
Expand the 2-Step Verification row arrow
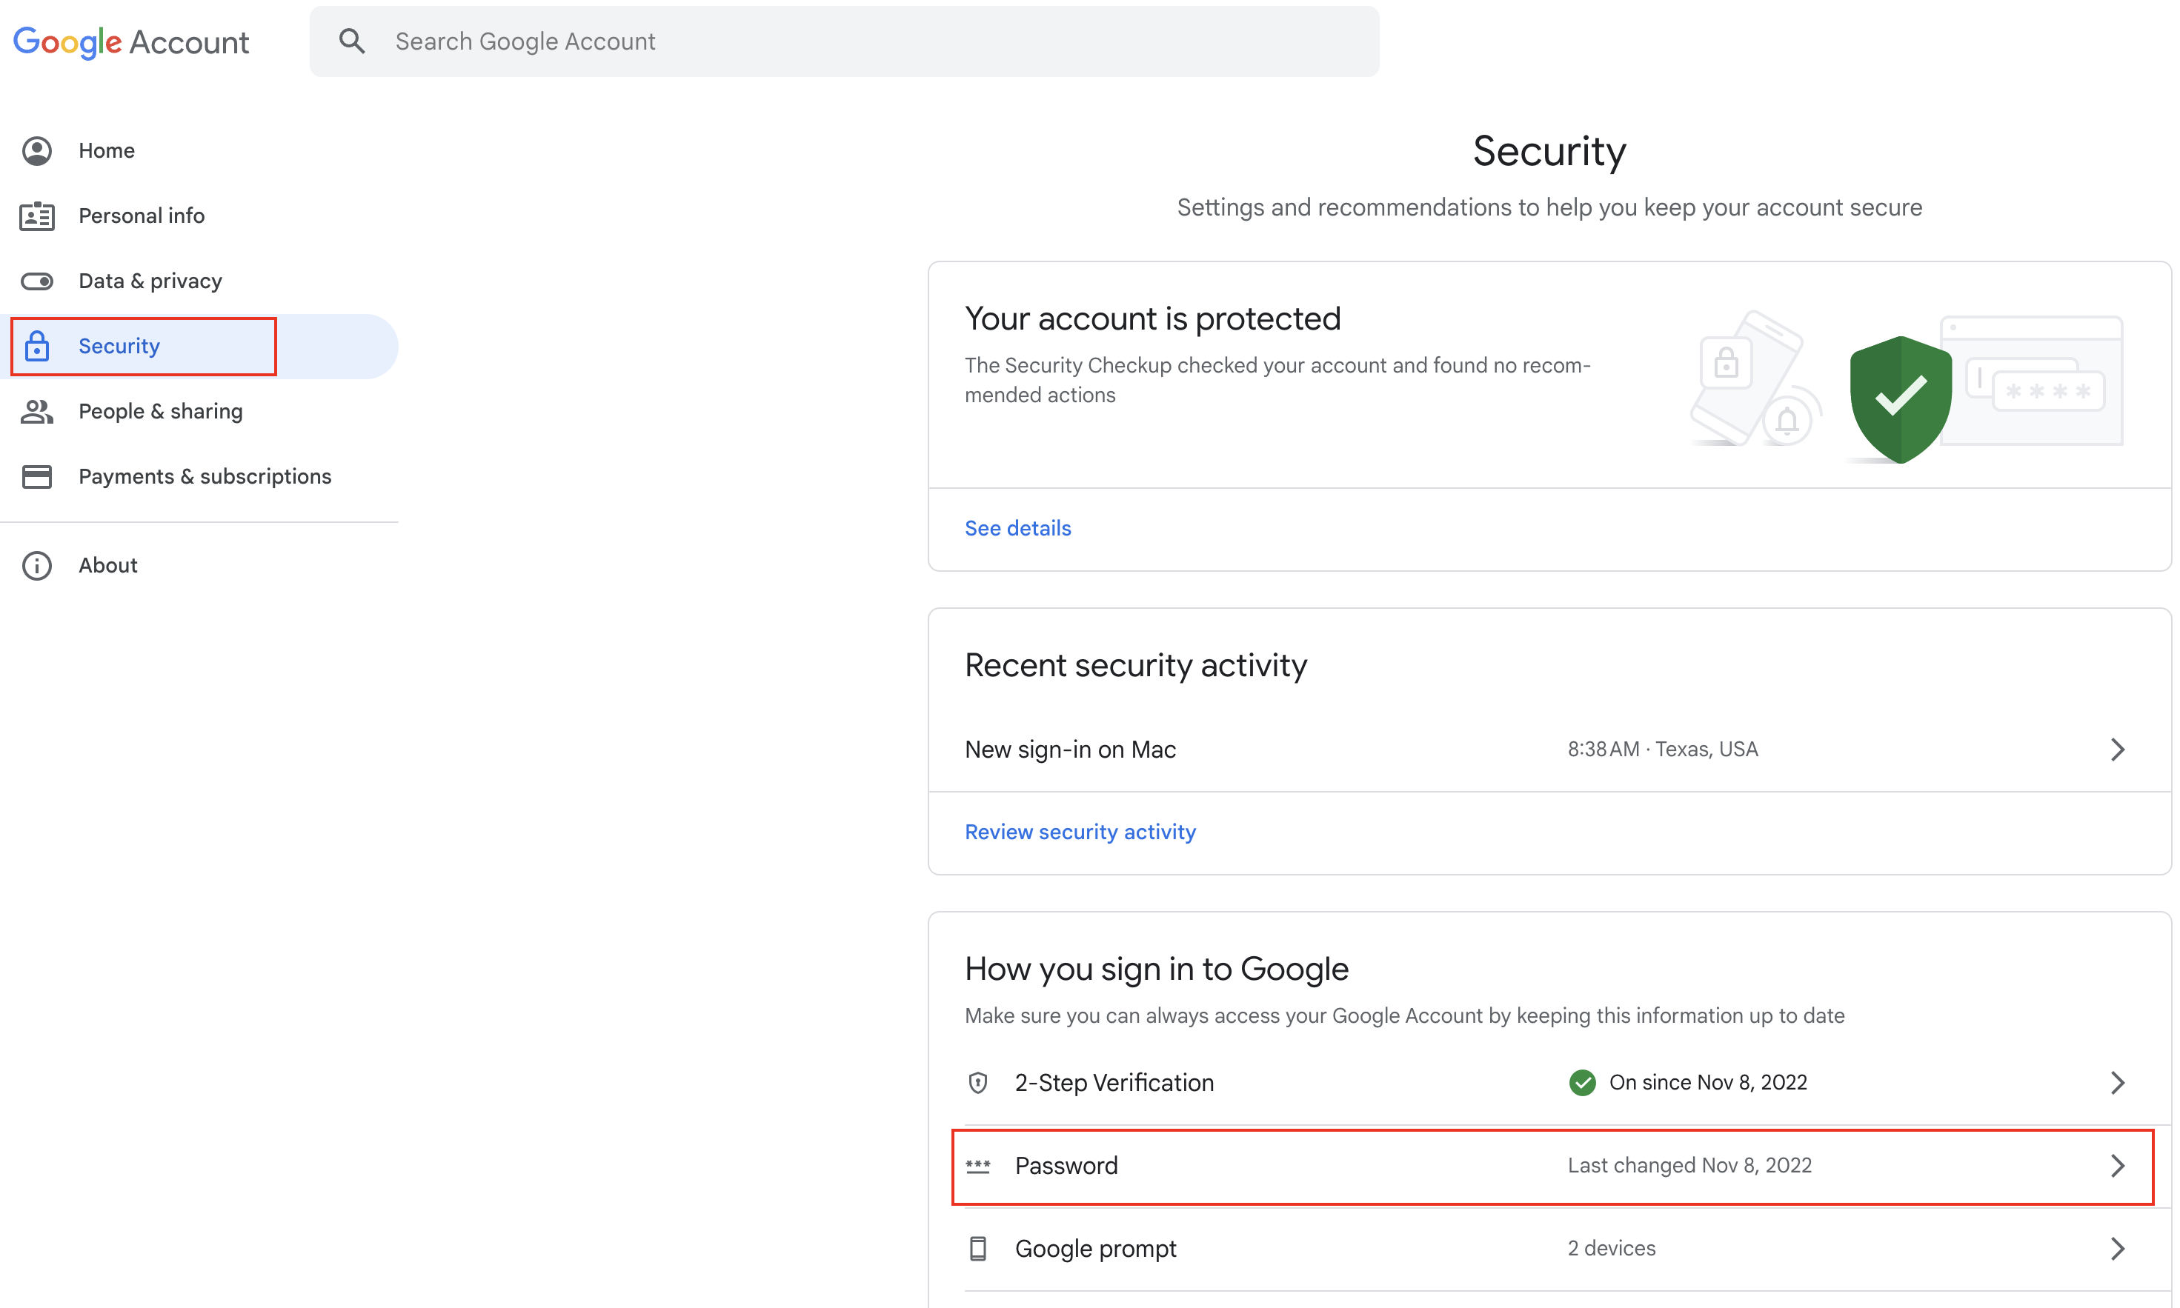[2116, 1082]
